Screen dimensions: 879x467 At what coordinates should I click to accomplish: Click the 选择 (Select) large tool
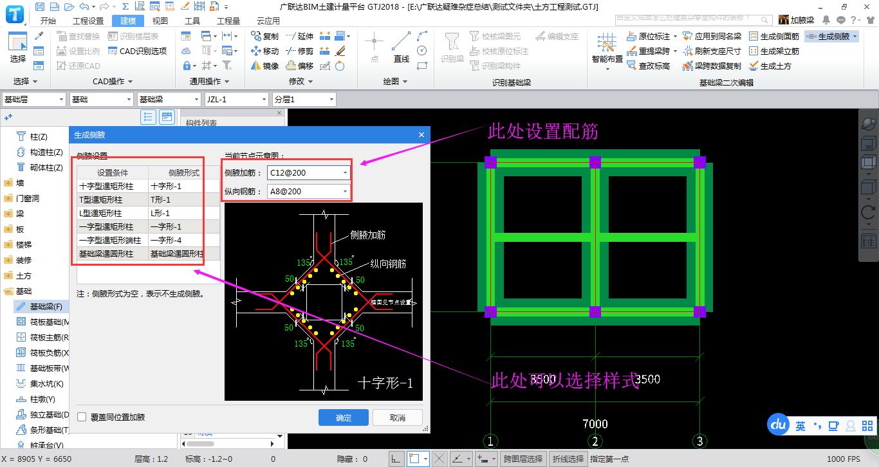pyautogui.click(x=18, y=48)
